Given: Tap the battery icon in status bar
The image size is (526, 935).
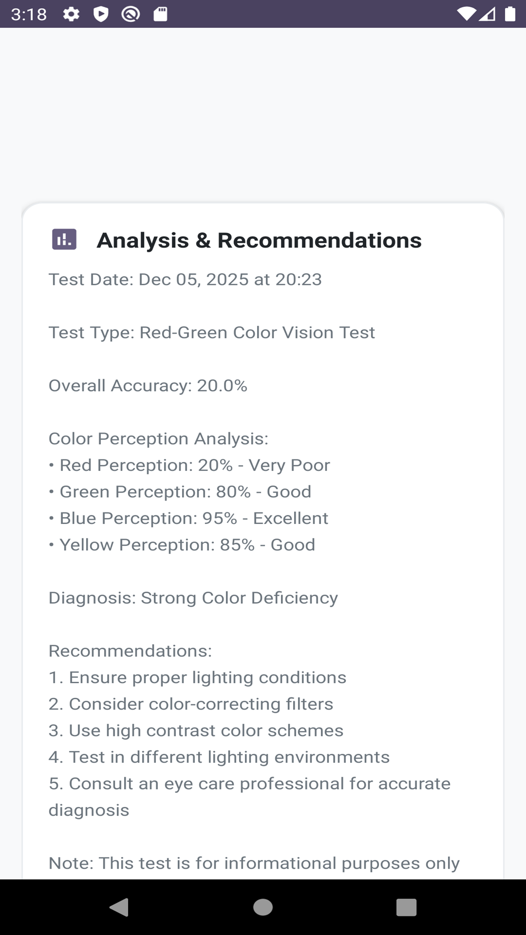Looking at the screenshot, I should (510, 14).
